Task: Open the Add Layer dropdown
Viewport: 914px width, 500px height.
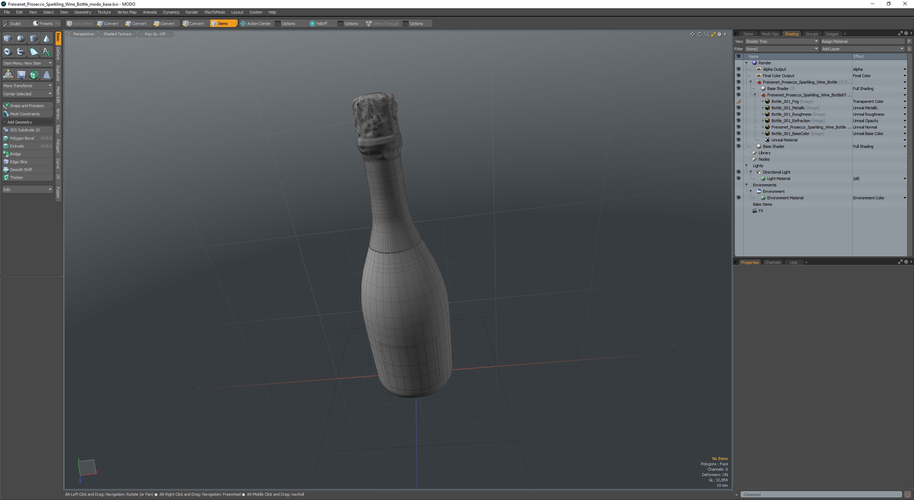Action: (x=863, y=49)
